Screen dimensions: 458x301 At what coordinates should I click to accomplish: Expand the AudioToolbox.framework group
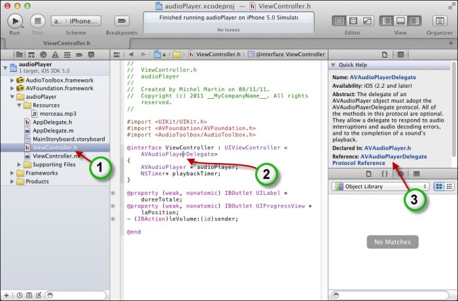[x=12, y=79]
